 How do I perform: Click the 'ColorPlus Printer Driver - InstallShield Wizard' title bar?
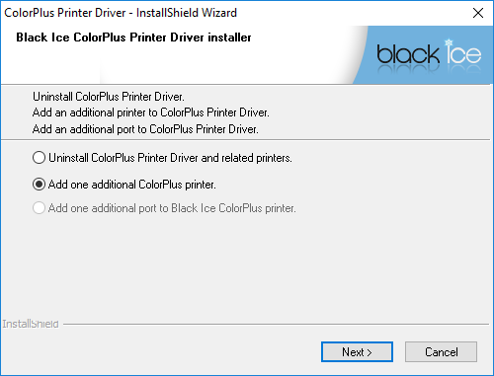tap(121, 13)
